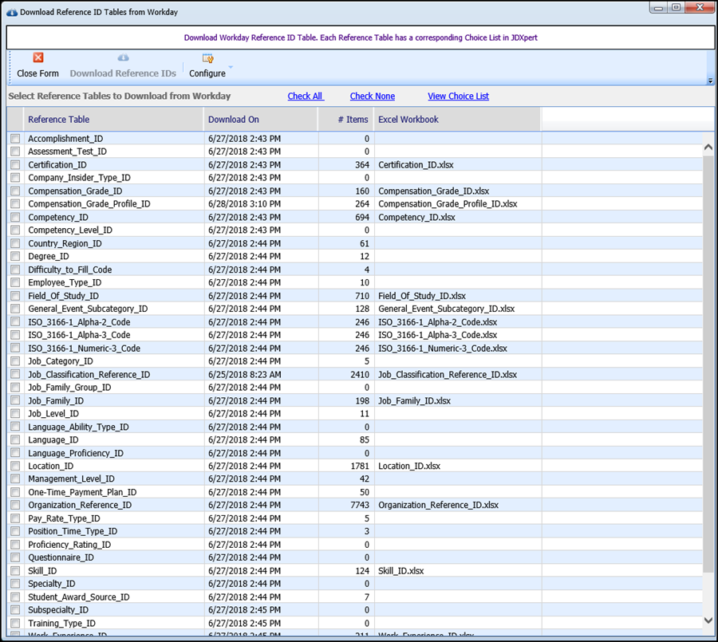The width and height of the screenshot is (718, 642).
Task: Sort by Download On column header
Action: [261, 120]
